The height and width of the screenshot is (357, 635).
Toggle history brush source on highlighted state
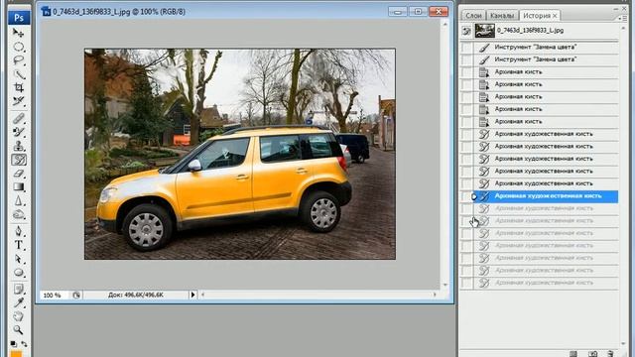tap(467, 196)
